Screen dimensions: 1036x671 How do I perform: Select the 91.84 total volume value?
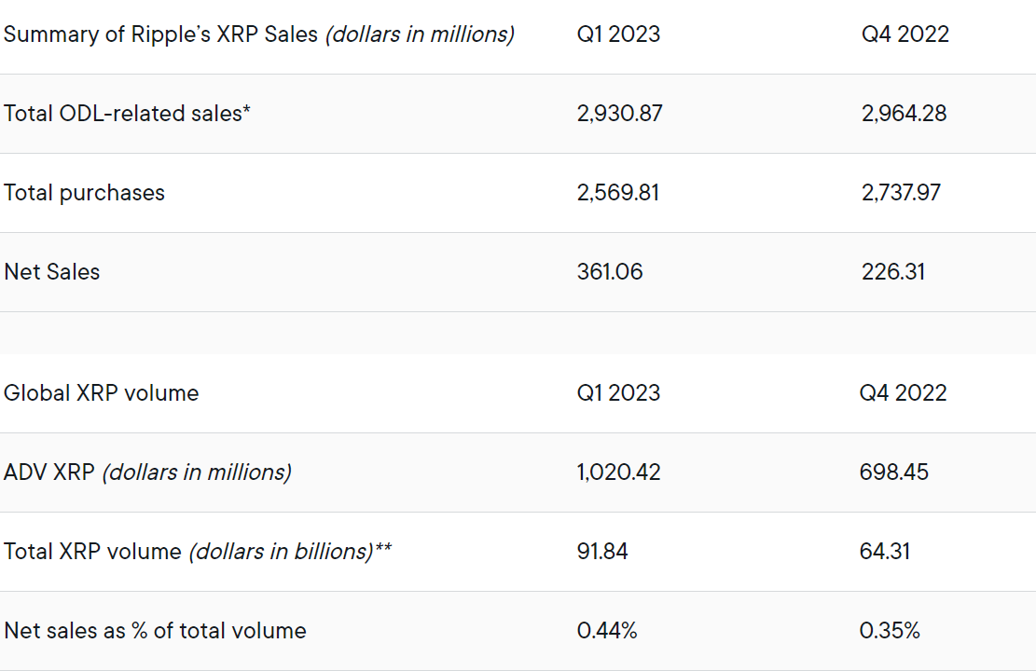tap(602, 552)
